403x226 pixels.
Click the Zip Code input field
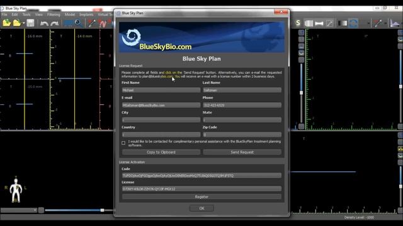(x=242, y=134)
